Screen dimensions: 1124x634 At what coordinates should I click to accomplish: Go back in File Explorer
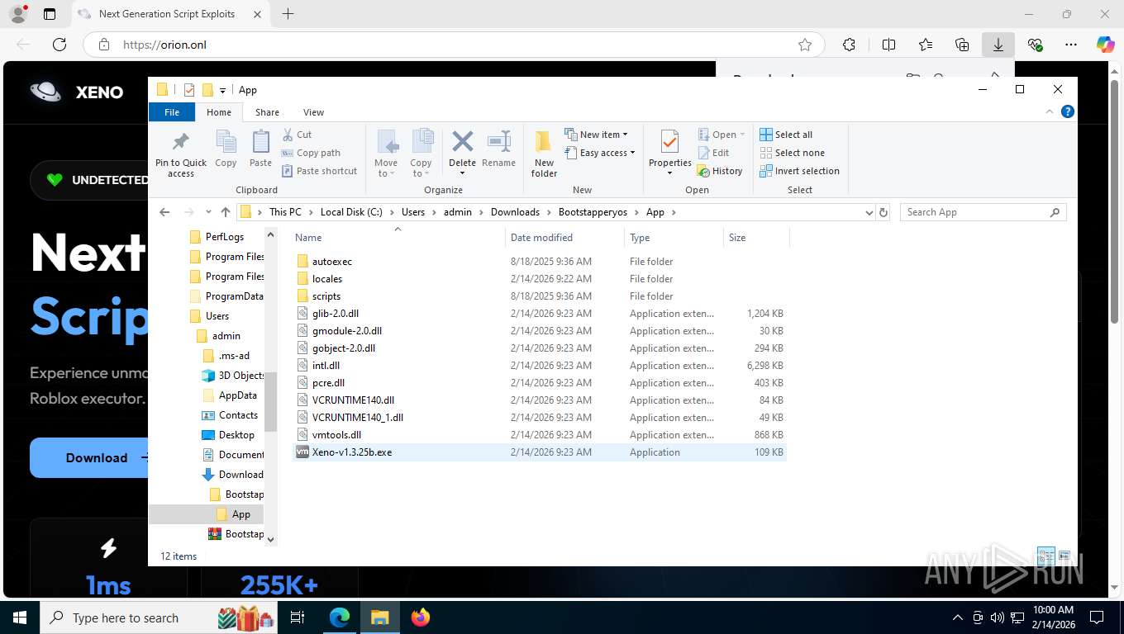click(164, 212)
